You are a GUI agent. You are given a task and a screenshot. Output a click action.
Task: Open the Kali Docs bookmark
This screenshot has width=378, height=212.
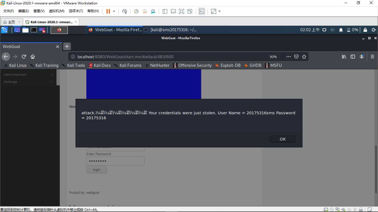pos(100,65)
